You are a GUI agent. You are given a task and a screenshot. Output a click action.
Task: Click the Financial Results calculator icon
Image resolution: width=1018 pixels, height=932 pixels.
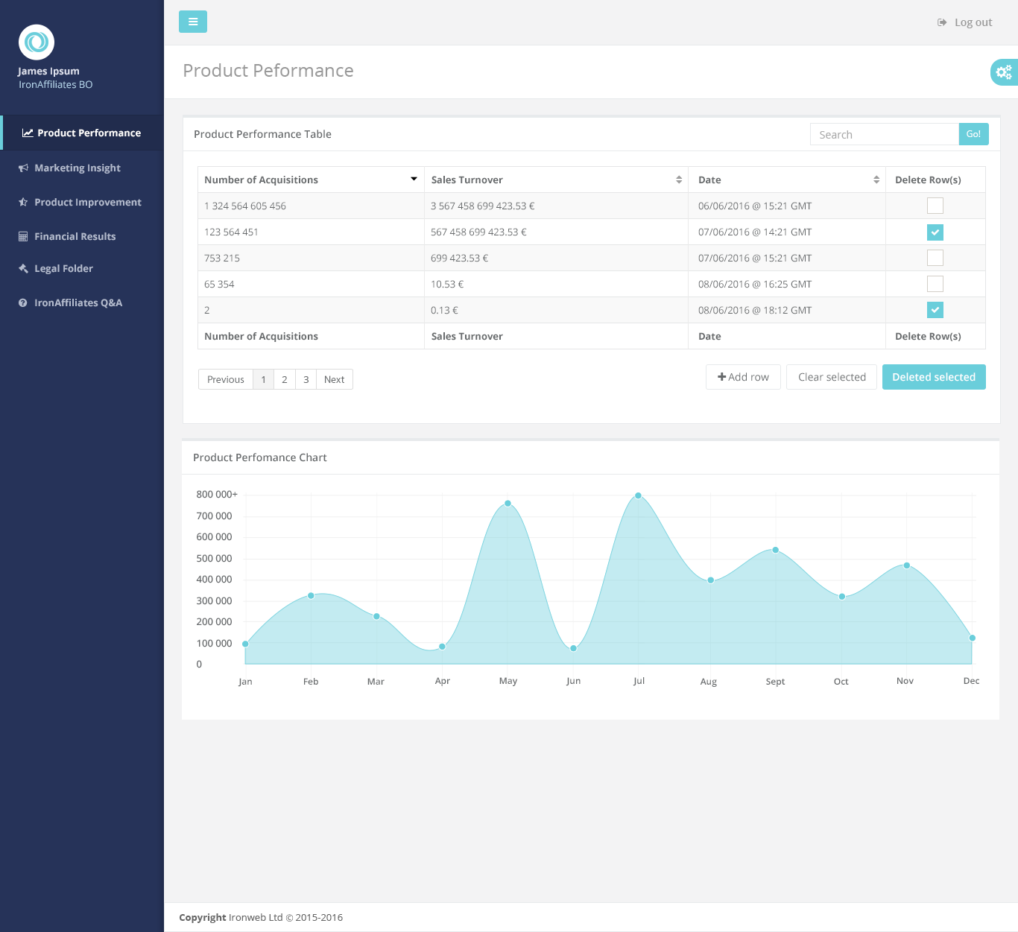pyautogui.click(x=23, y=237)
